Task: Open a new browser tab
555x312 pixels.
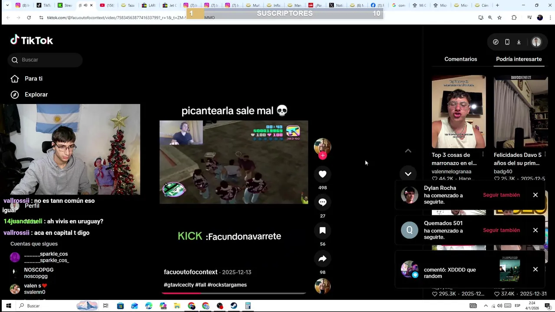Action: click(x=497, y=5)
